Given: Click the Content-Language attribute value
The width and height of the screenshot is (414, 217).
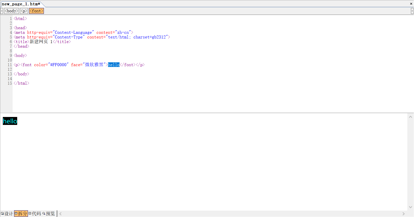Looking at the screenshot, I should (73, 32).
